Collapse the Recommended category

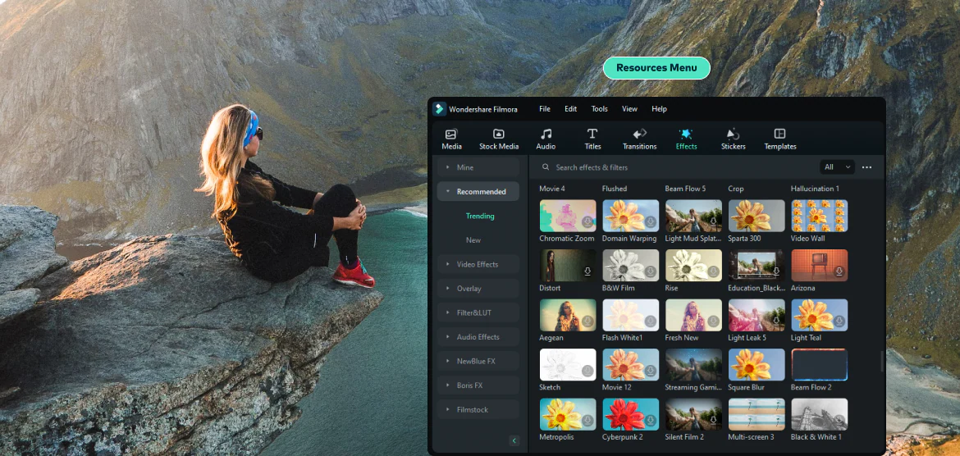pyautogui.click(x=478, y=192)
